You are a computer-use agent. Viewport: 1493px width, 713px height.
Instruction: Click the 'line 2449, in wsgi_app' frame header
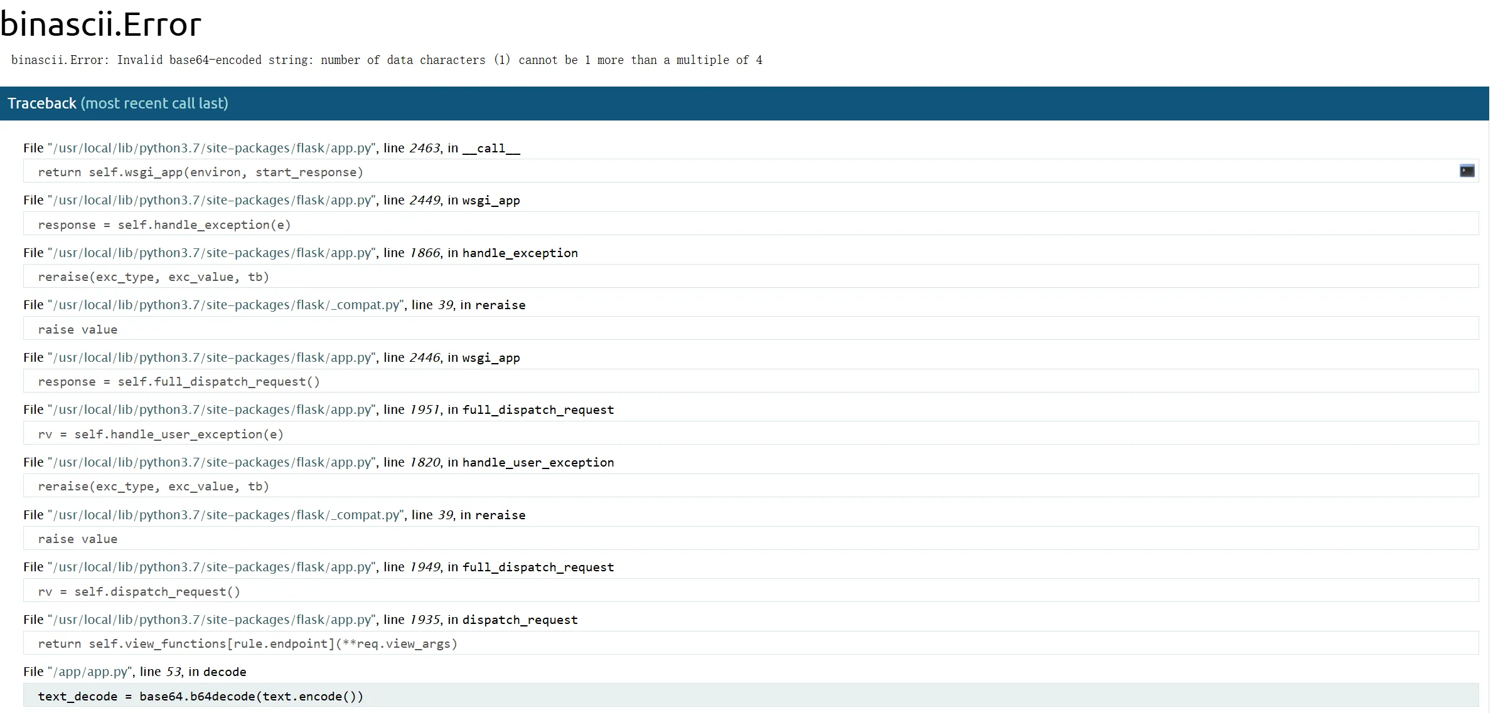point(272,200)
